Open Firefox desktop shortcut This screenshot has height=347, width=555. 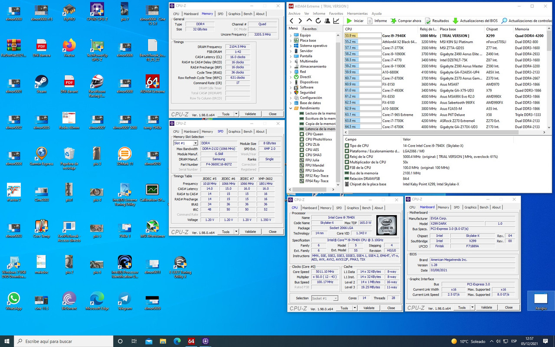[69, 48]
